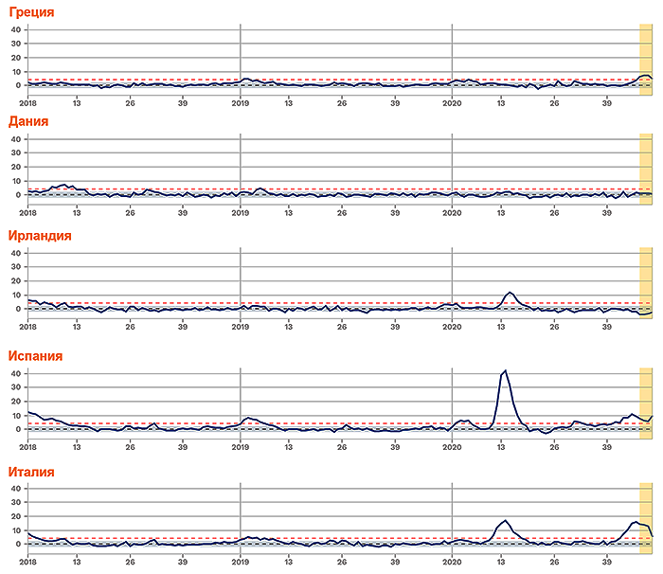Click the Италия chart title
The width and height of the screenshot is (663, 574).
[x=31, y=472]
